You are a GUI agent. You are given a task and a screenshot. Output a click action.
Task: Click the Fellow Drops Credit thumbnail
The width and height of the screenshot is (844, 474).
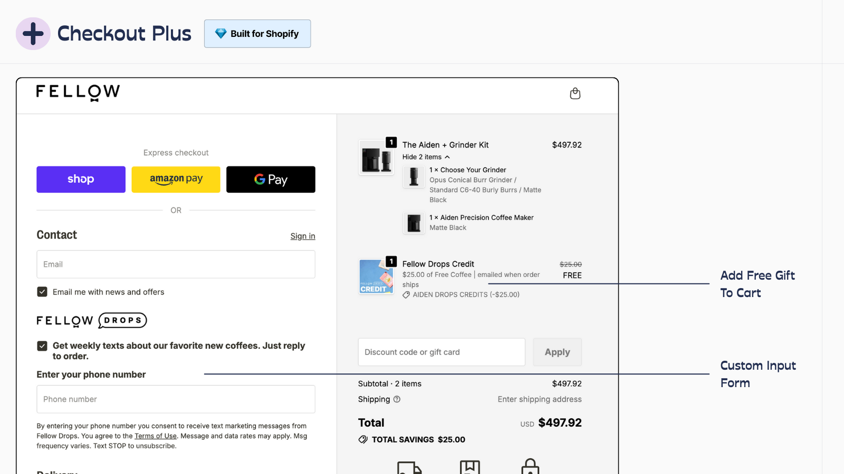(x=376, y=276)
